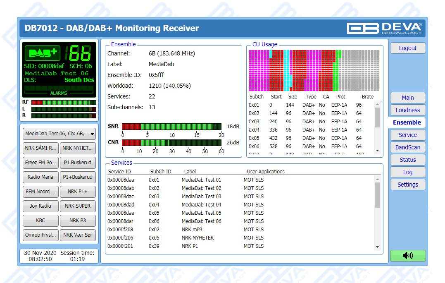Open the Loudness tab
Screen dimensions: 445x283
pyautogui.click(x=407, y=110)
